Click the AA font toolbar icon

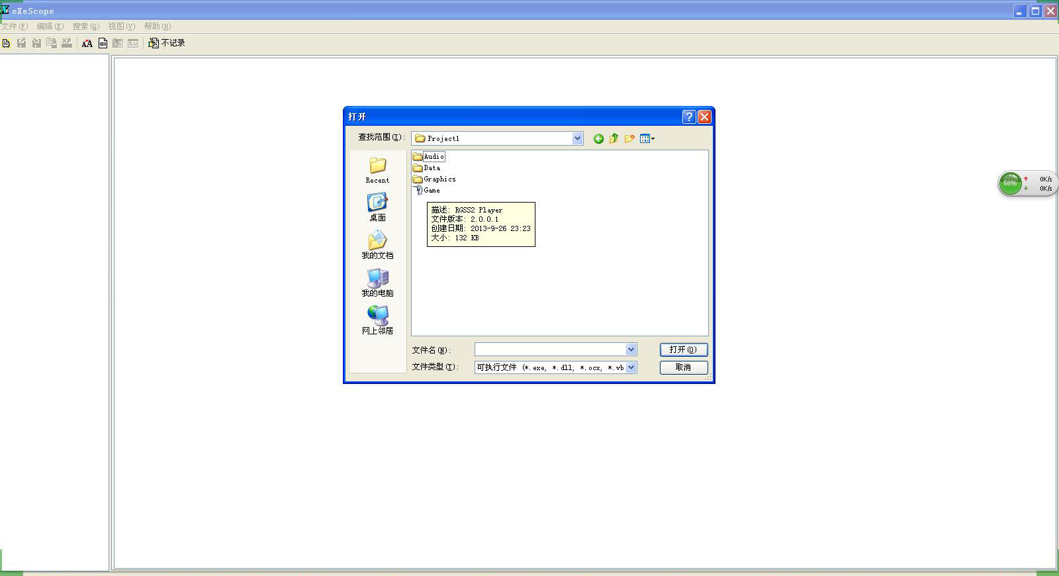coord(87,44)
